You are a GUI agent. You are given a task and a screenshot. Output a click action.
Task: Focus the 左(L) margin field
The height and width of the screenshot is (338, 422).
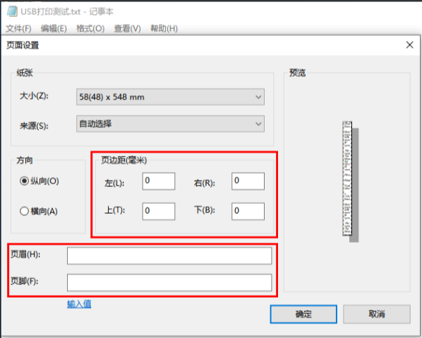159,181
